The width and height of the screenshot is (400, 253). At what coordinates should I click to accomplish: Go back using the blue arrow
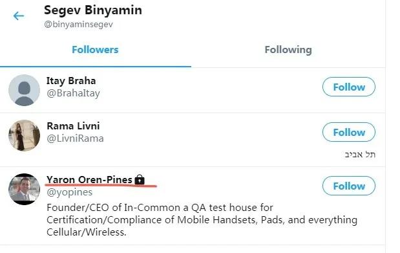click(19, 16)
